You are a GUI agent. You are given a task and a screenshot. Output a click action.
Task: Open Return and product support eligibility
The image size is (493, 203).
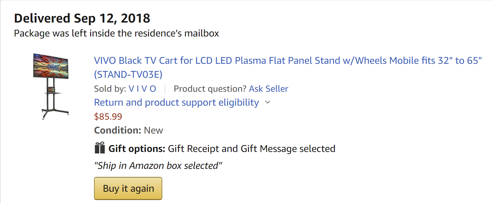pyautogui.click(x=176, y=102)
